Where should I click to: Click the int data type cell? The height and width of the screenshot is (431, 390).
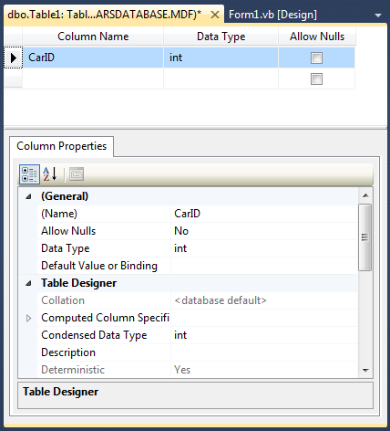pyautogui.click(x=221, y=58)
